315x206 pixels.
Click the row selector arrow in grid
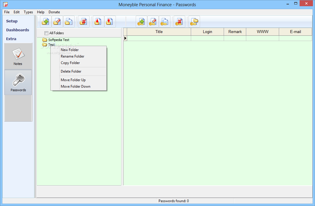pos(125,38)
